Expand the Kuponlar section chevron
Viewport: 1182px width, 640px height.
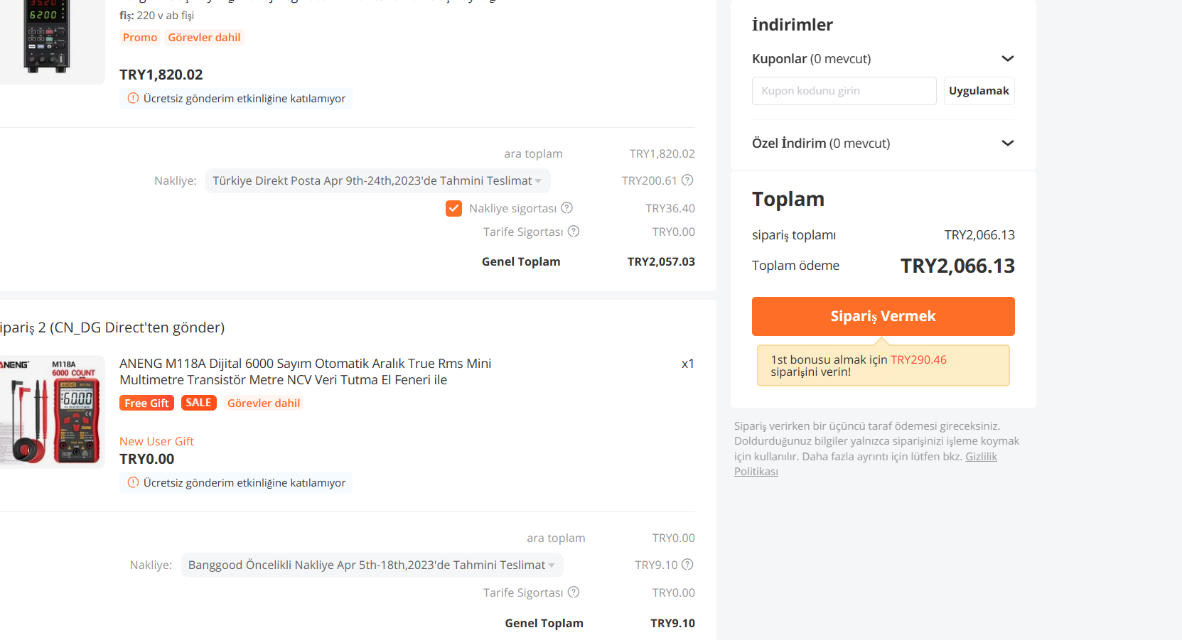coord(1007,59)
